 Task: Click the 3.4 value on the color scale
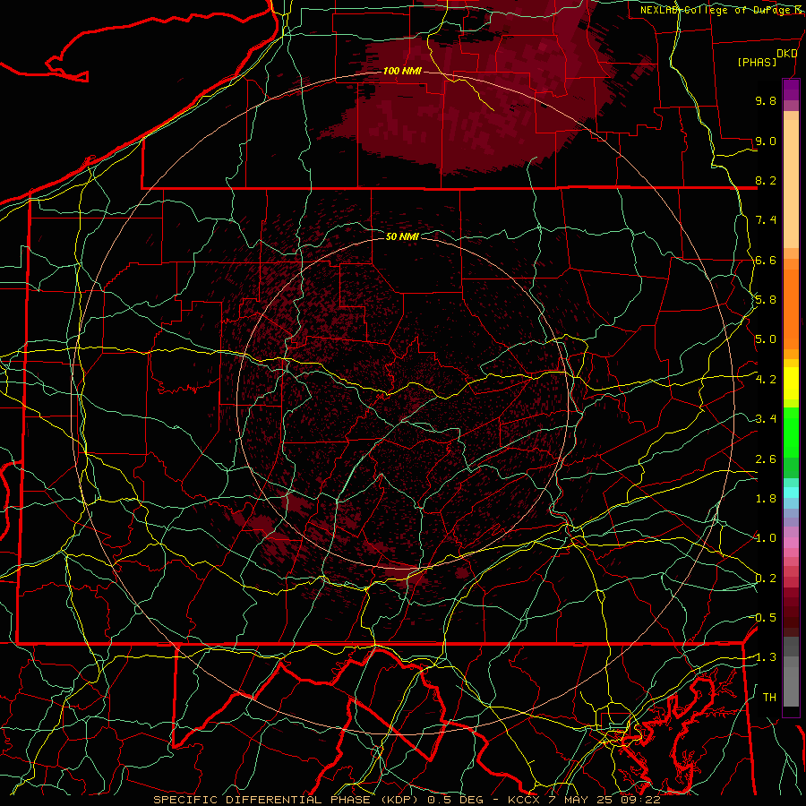tap(766, 419)
